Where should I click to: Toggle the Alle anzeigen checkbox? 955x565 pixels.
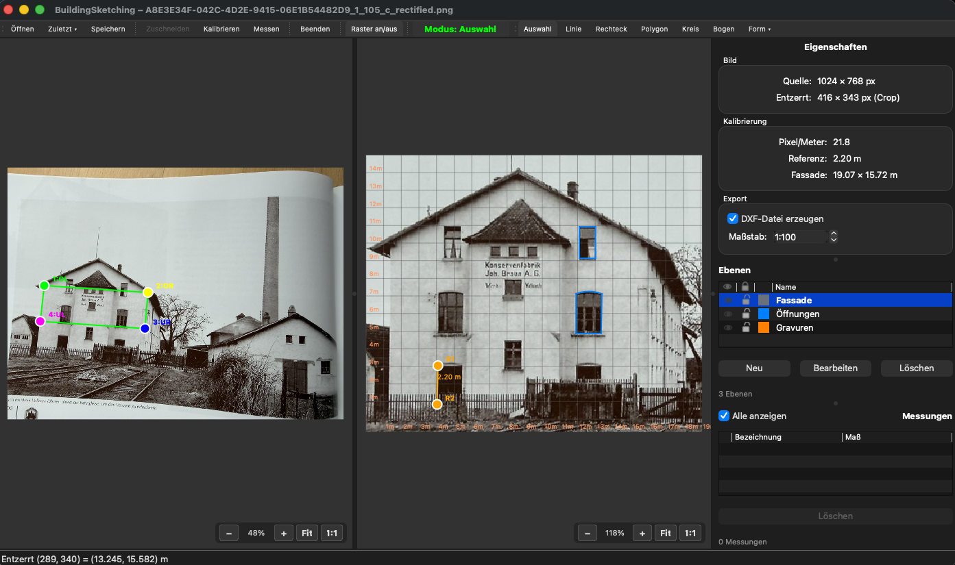tap(724, 416)
